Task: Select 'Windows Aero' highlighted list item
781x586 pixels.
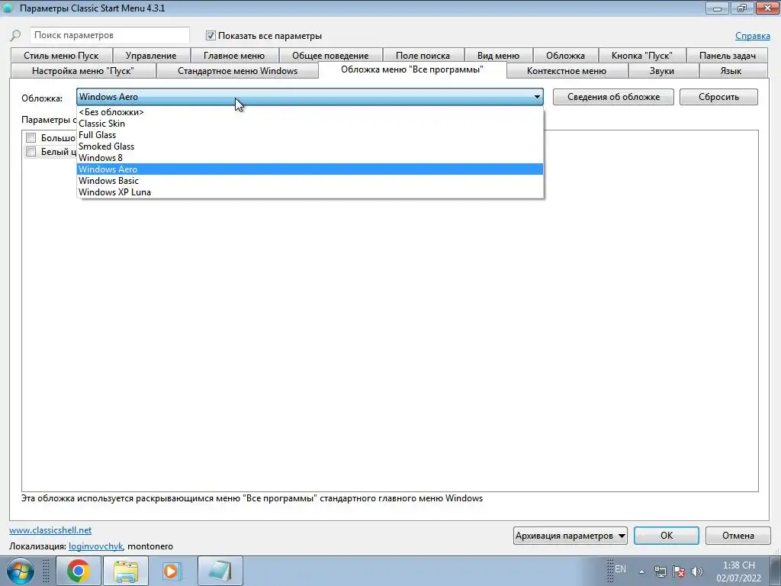Action: click(x=310, y=169)
